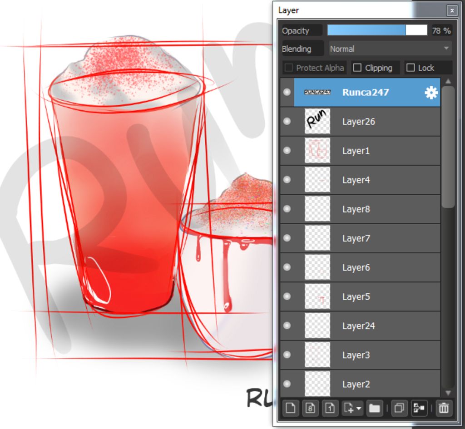Image resolution: width=465 pixels, height=429 pixels.
Task: Enable the Protect Alpha checkbox
Action: [288, 68]
